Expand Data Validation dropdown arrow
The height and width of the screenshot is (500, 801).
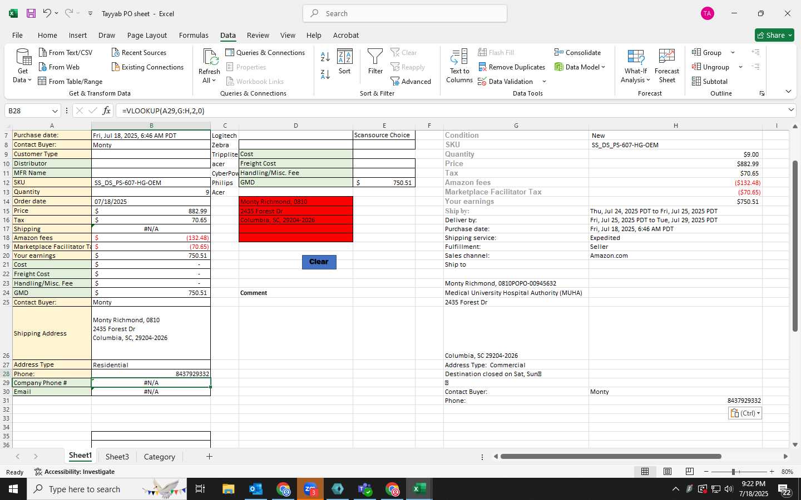[544, 82]
